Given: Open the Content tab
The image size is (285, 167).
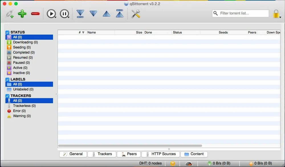Looking at the screenshot, I should point(194,154).
